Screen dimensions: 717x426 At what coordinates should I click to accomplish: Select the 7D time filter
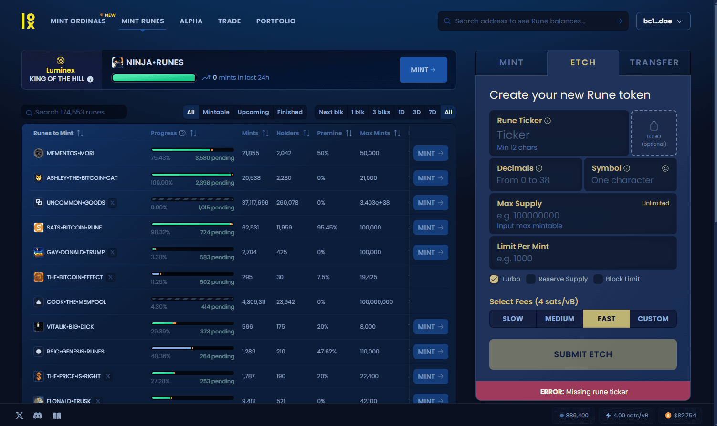pyautogui.click(x=432, y=112)
